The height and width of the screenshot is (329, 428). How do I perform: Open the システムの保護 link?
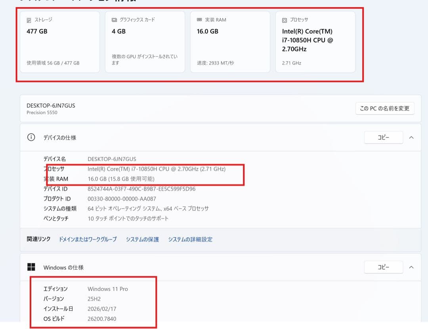pyautogui.click(x=141, y=240)
